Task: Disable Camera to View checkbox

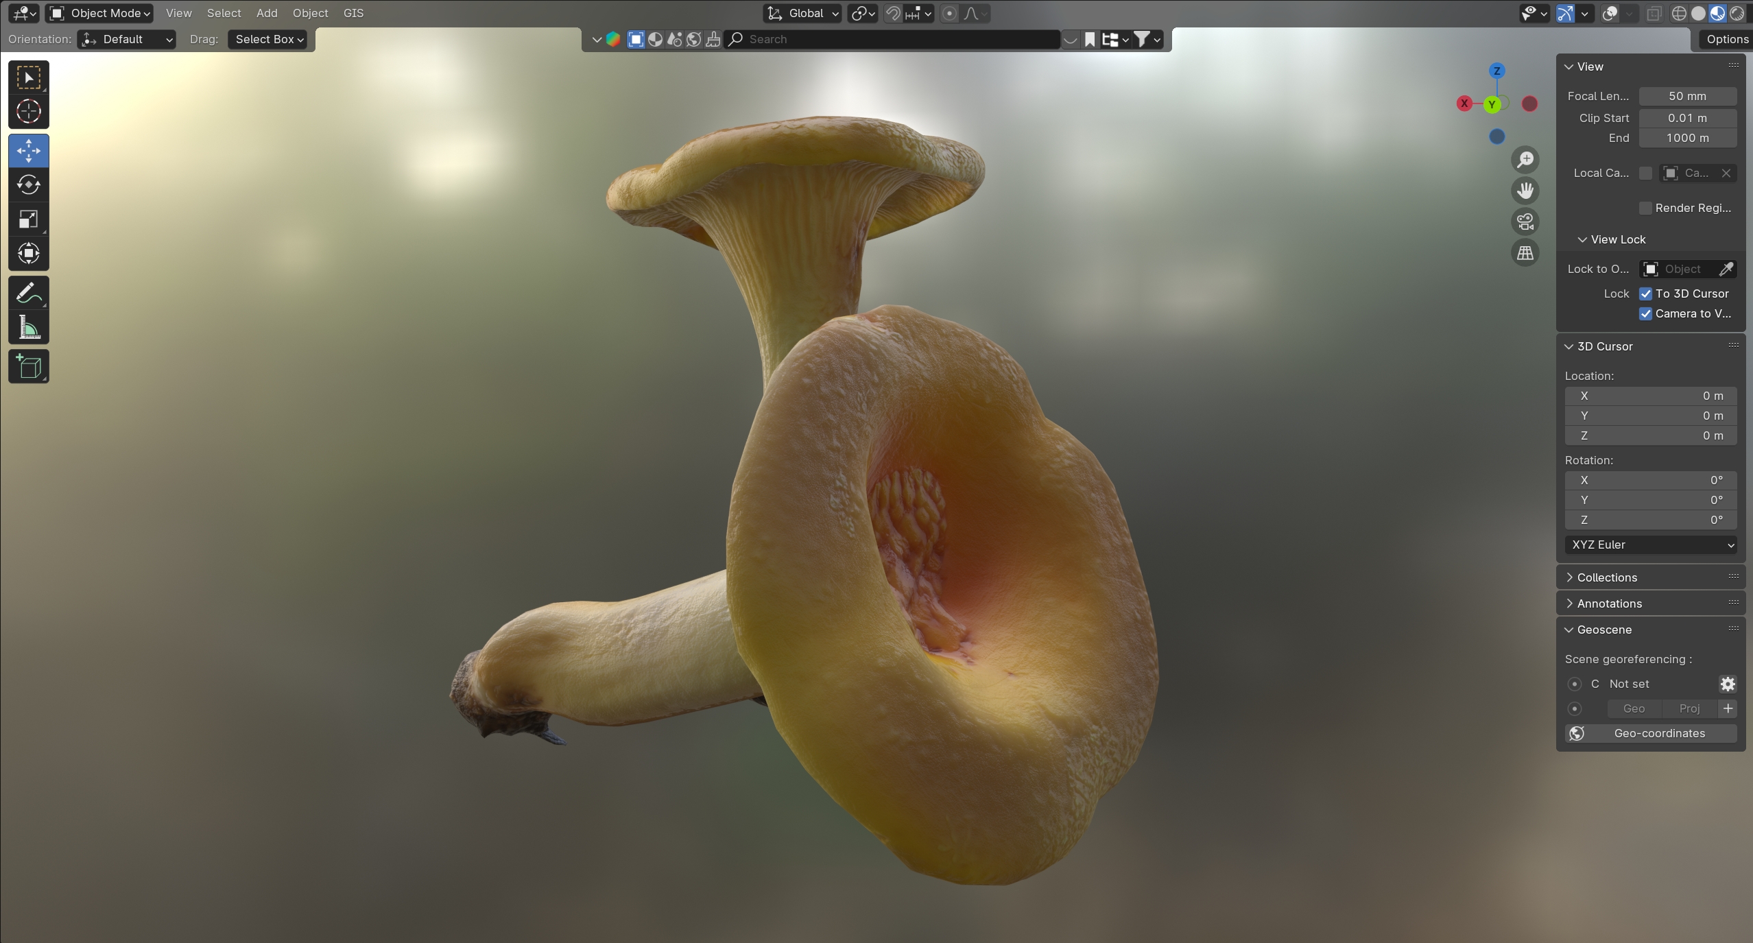Action: pos(1645,313)
